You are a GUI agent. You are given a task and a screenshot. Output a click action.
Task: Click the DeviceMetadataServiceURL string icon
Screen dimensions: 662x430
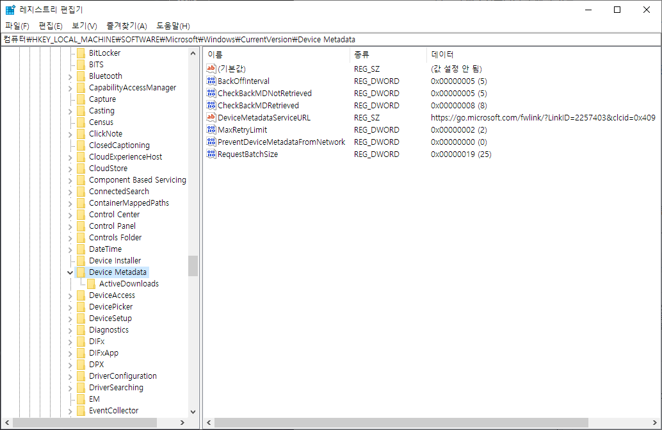pos(211,117)
